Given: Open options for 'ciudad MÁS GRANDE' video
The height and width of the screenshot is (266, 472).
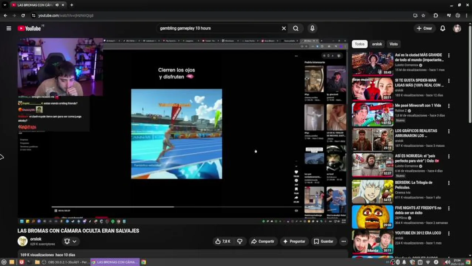Looking at the screenshot, I should pyautogui.click(x=449, y=55).
